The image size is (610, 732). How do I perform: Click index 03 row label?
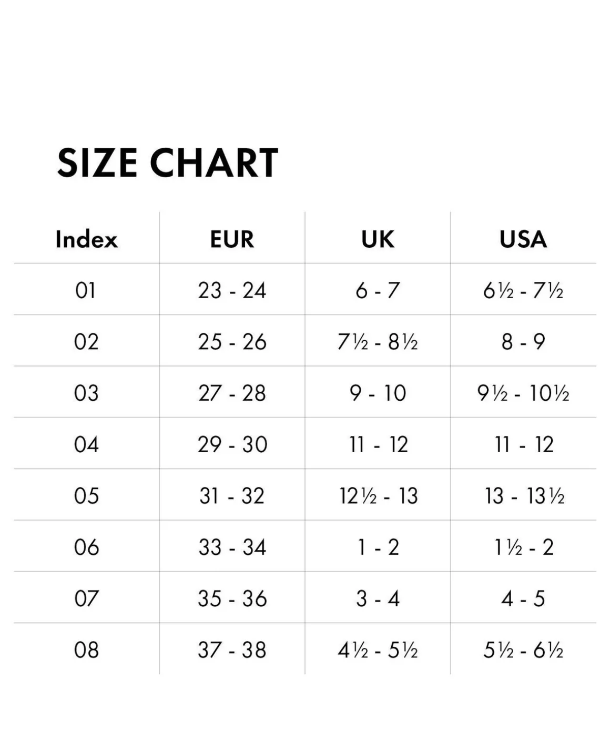tap(86, 393)
